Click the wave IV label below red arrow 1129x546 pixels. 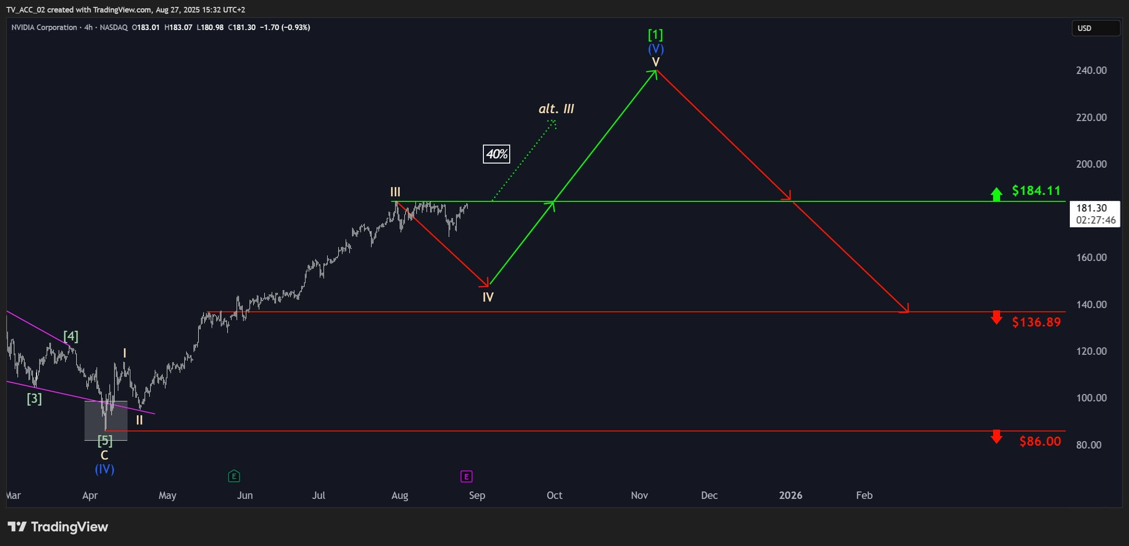point(488,297)
